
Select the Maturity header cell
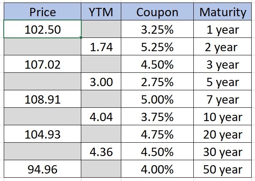tap(222, 12)
